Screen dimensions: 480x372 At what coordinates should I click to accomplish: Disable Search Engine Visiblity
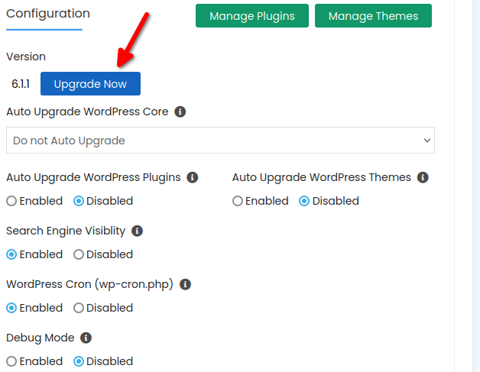coord(79,254)
